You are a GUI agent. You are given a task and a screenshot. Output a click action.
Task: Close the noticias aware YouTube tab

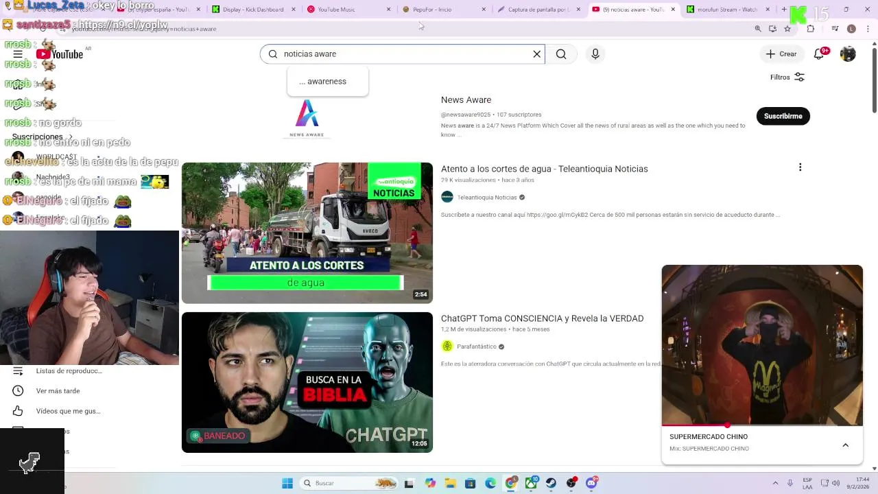point(673,10)
